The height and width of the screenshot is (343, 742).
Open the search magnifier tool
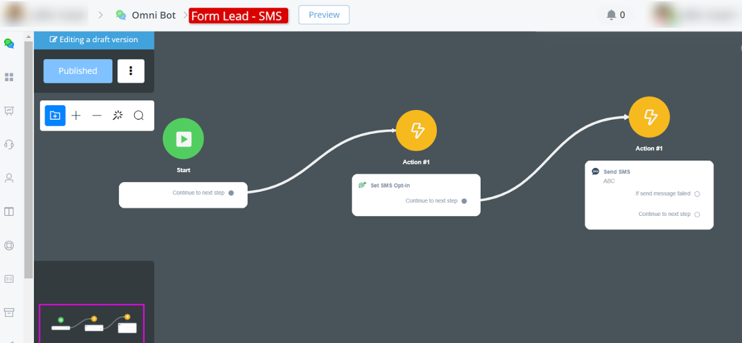coord(138,115)
